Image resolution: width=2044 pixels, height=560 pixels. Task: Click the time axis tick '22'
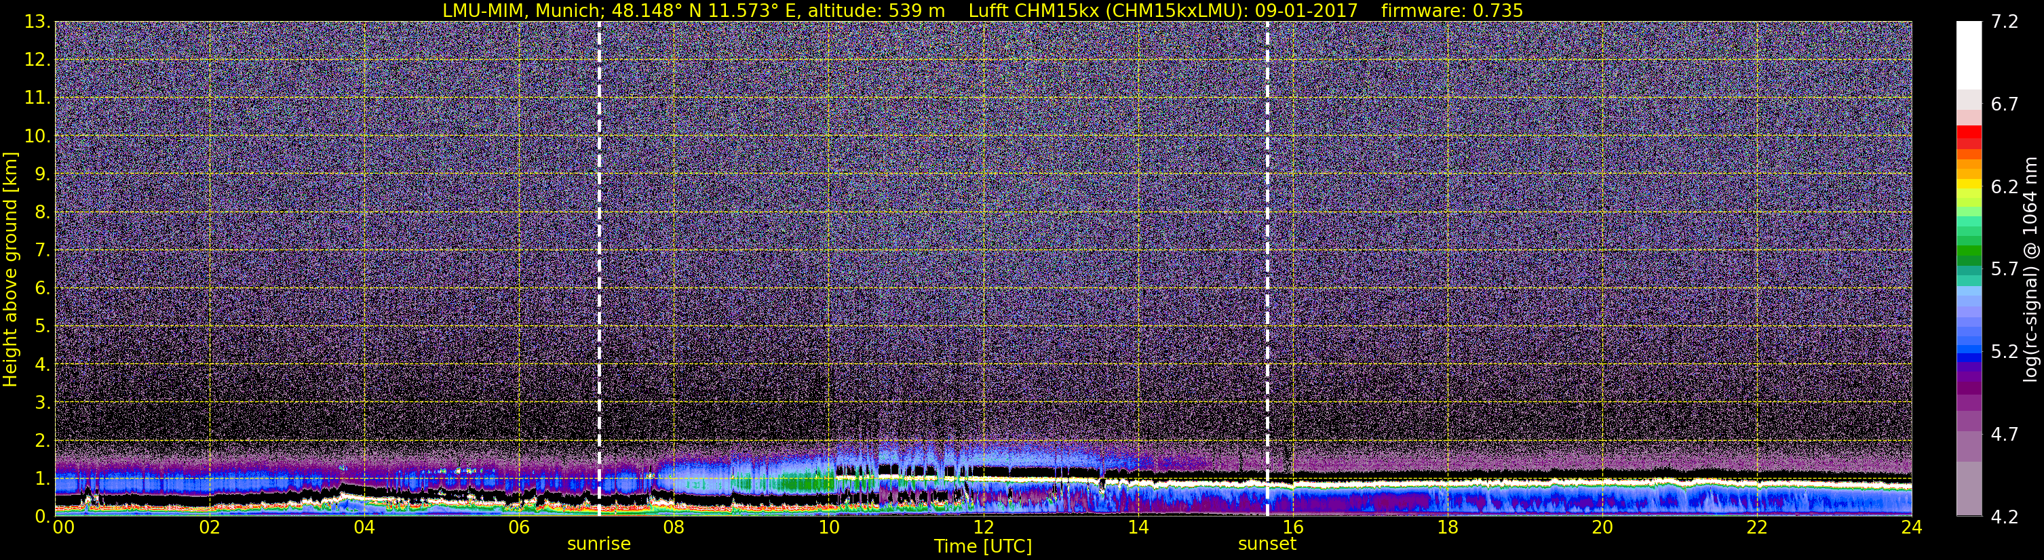(1757, 527)
